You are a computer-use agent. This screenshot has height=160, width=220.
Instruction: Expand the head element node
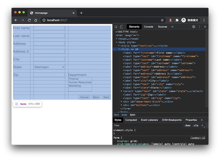tap(116, 39)
